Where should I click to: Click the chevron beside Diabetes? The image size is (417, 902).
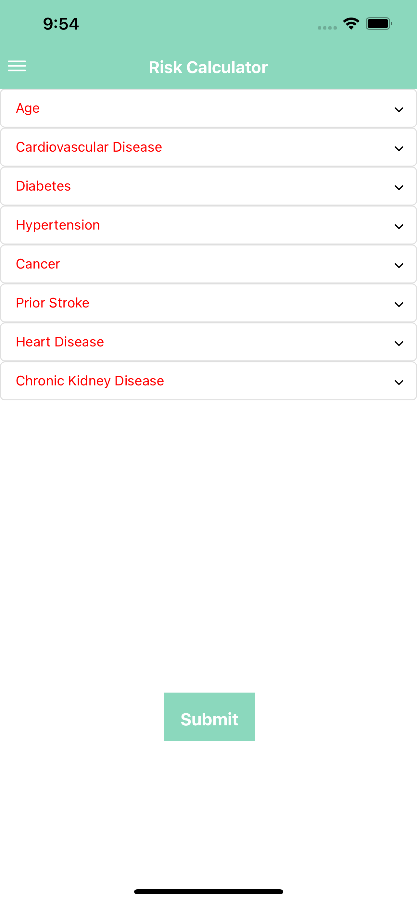tap(399, 187)
